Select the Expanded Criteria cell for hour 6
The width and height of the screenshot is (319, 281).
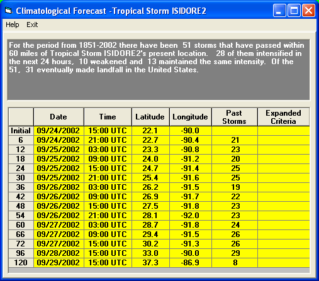coord(284,140)
